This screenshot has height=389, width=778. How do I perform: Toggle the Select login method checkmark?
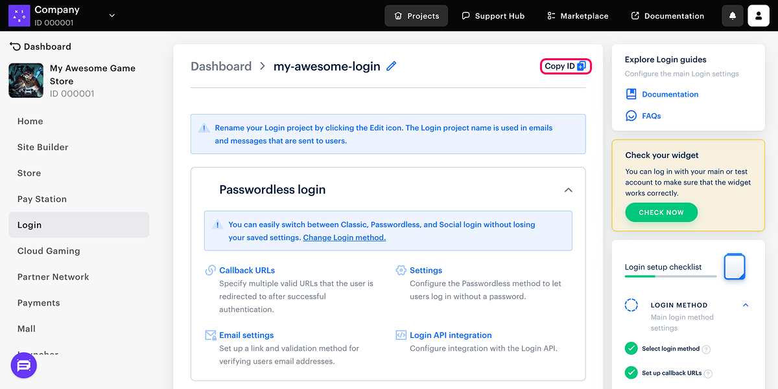point(631,349)
